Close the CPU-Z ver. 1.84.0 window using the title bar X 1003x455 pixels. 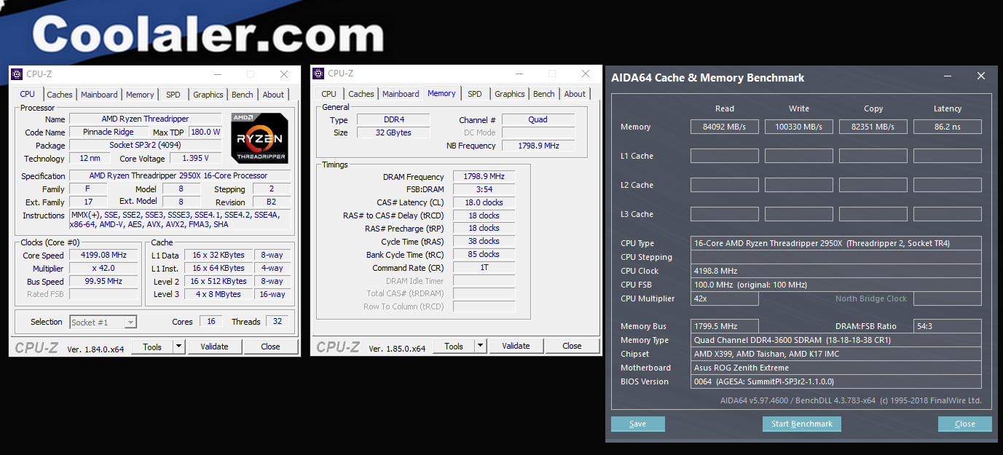click(284, 74)
